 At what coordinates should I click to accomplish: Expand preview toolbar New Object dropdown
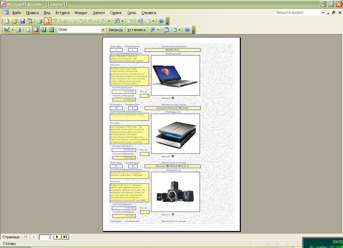click(x=179, y=30)
